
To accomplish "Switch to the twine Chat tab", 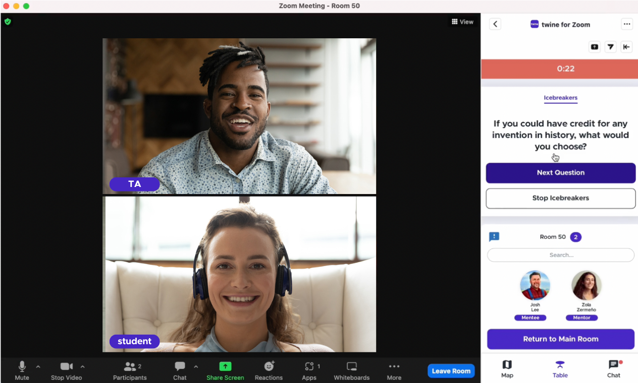I will pyautogui.click(x=614, y=369).
